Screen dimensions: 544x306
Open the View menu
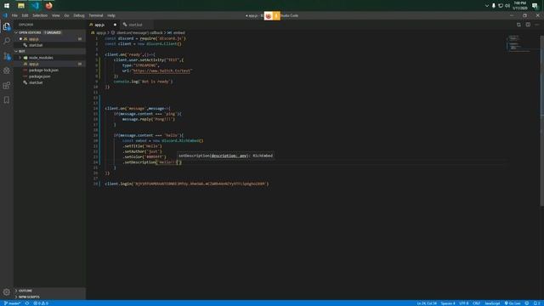pyautogui.click(x=55, y=15)
